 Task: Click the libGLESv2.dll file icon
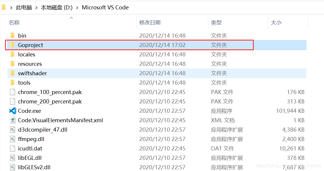point(13,167)
